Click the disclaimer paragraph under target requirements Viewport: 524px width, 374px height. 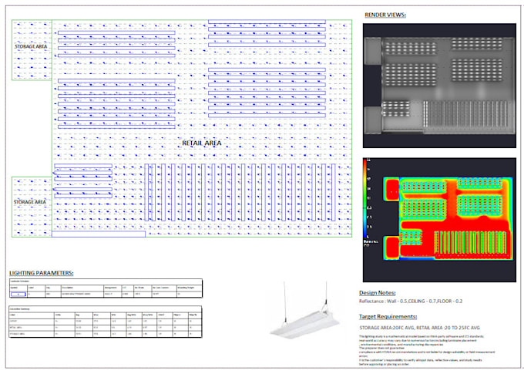point(427,350)
